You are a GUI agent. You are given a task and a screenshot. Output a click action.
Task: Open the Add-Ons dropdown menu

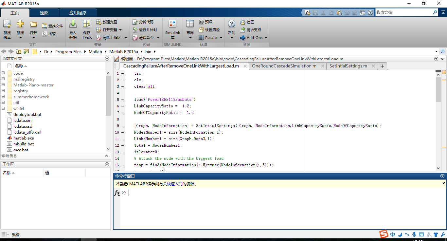(x=254, y=38)
